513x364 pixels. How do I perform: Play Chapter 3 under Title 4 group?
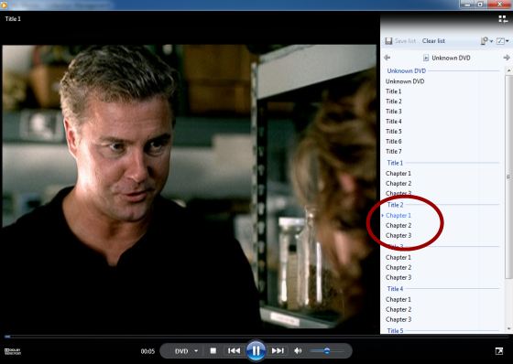pyautogui.click(x=398, y=319)
